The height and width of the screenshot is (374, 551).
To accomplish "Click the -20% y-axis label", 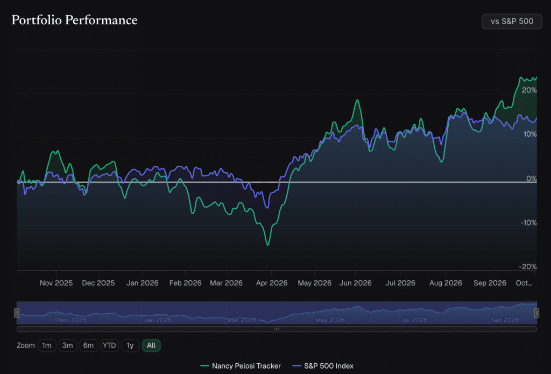I will (528, 266).
